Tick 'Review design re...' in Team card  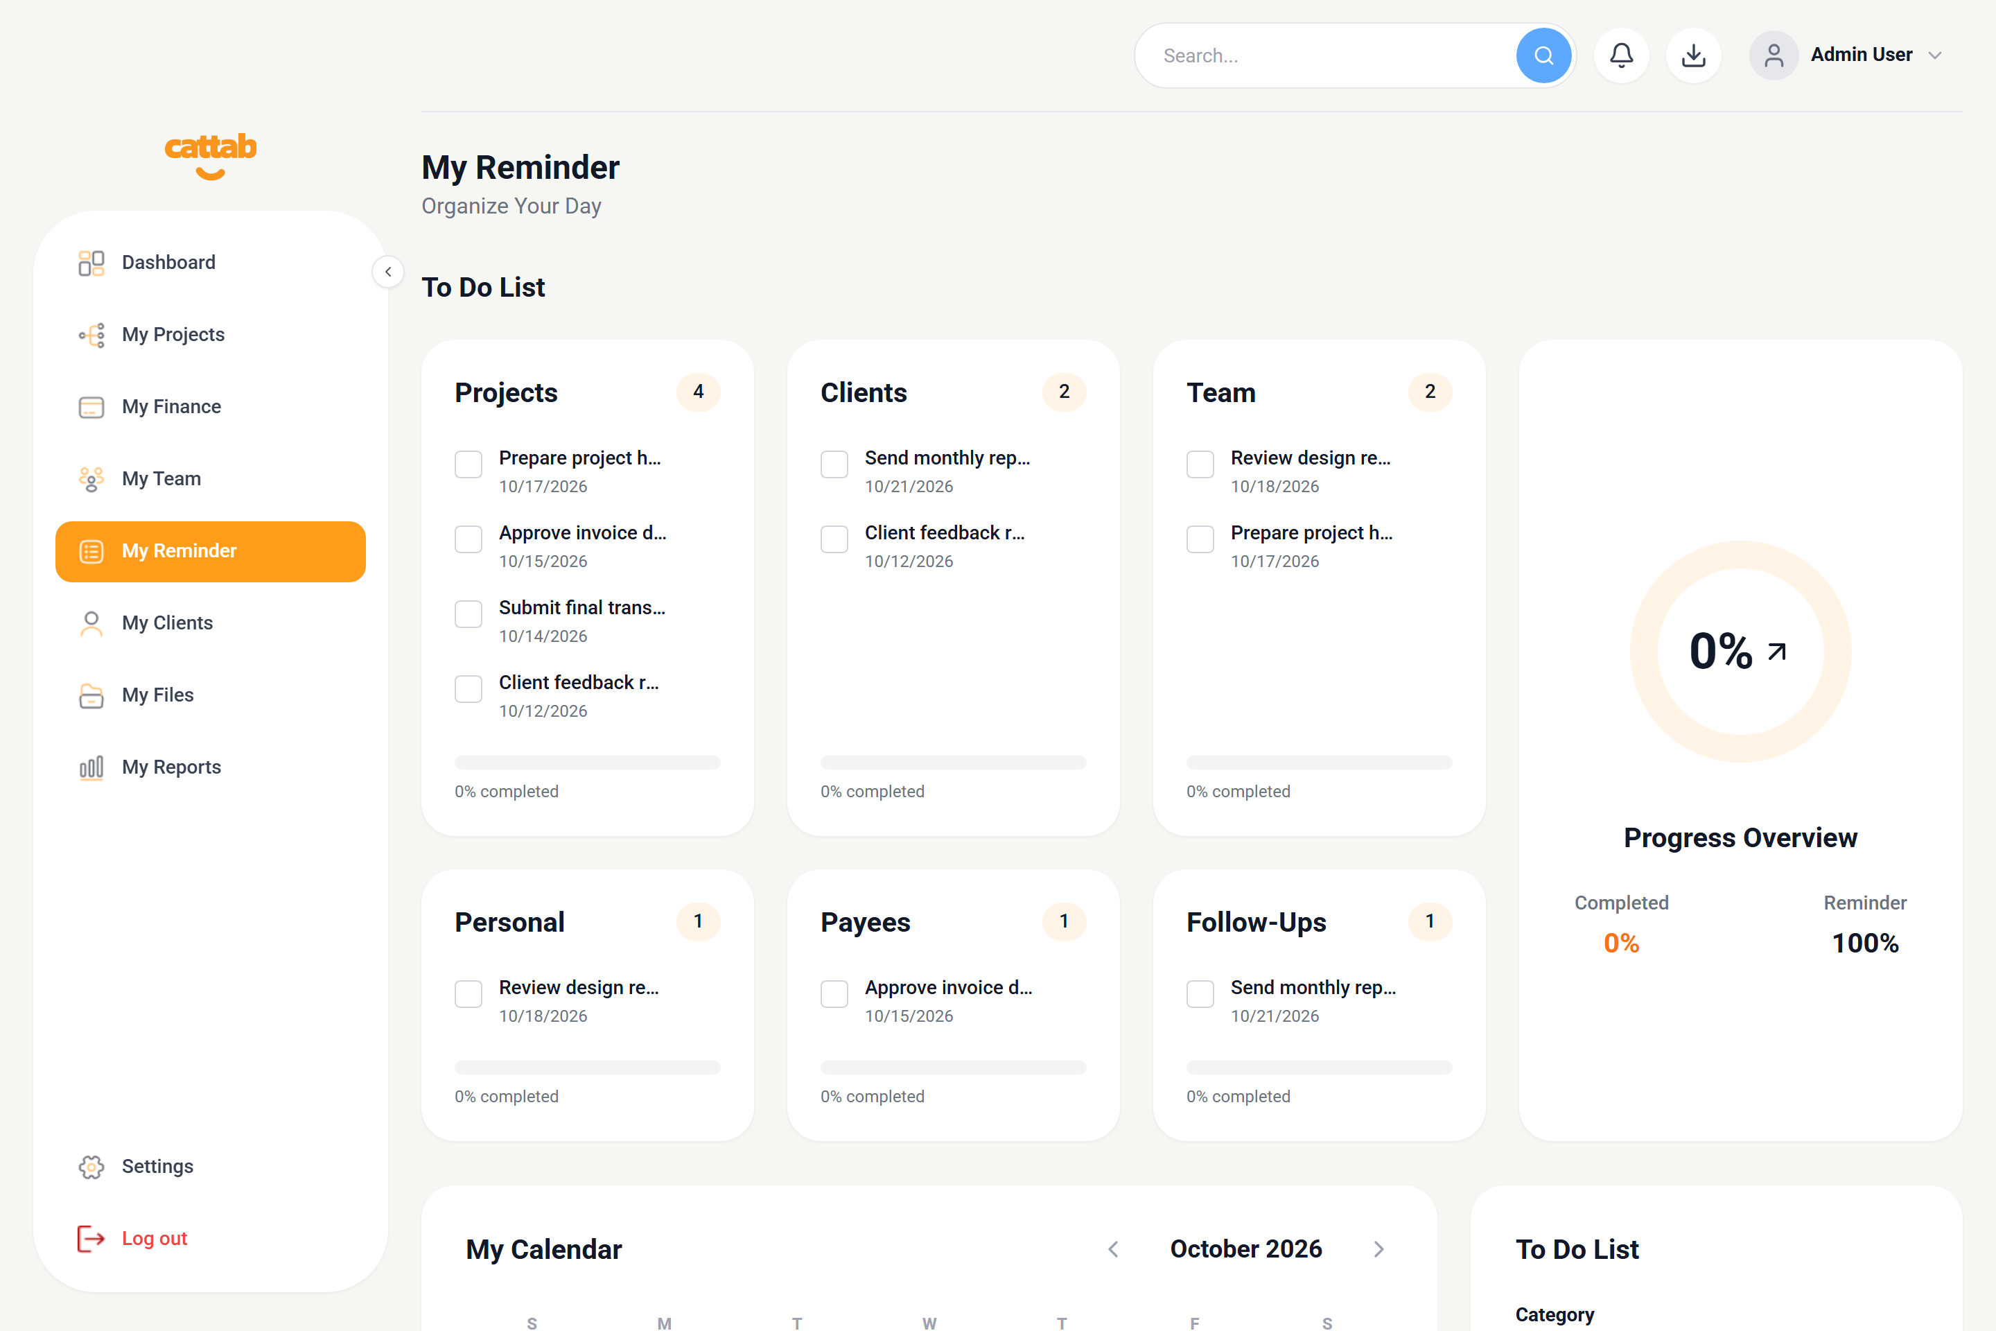pos(1200,464)
